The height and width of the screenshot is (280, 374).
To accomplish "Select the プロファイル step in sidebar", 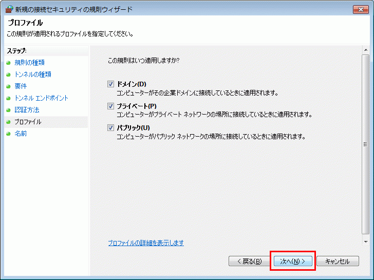I will (28, 122).
